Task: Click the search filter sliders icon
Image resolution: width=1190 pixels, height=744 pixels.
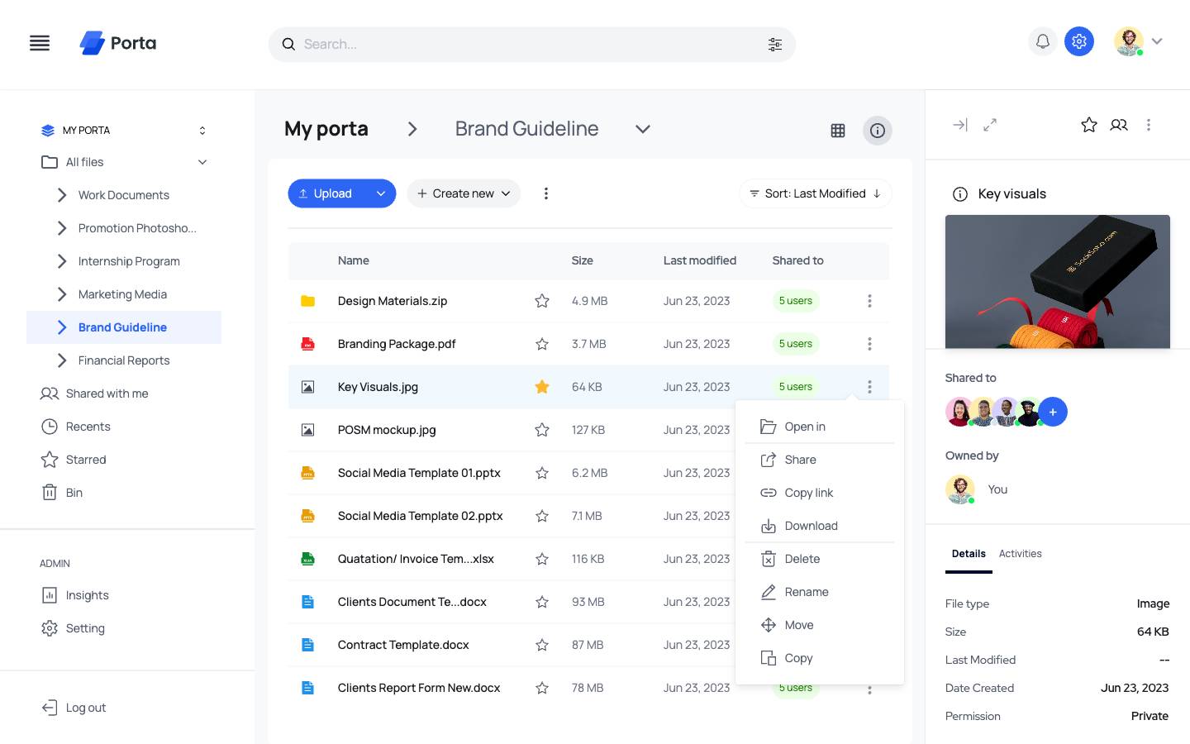Action: tap(774, 45)
